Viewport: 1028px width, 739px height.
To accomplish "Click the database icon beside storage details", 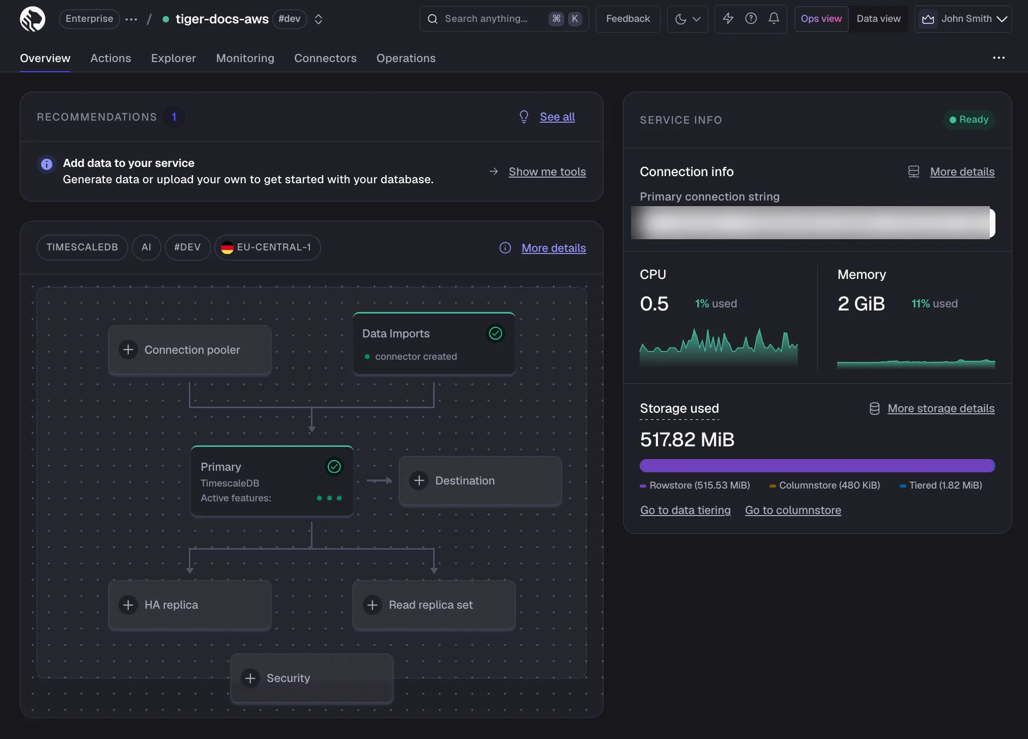I will pyautogui.click(x=874, y=409).
